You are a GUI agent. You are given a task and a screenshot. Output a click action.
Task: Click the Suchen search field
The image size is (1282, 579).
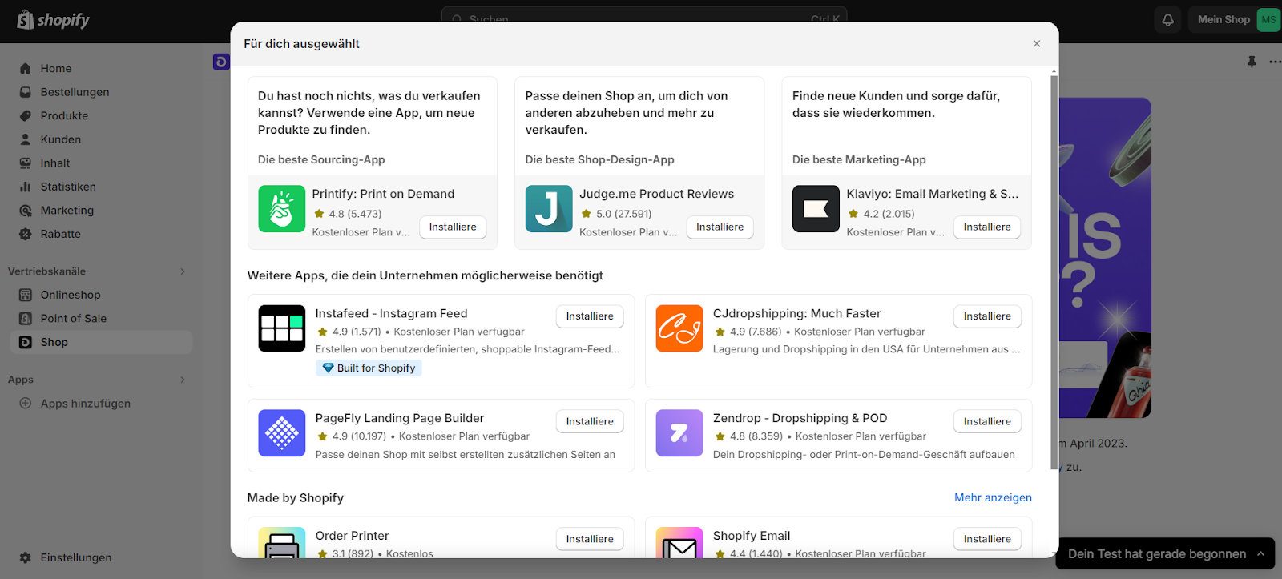click(x=644, y=18)
